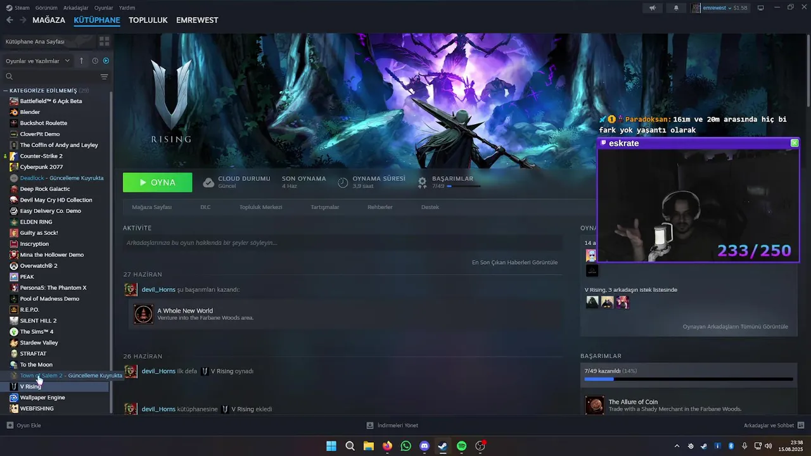The image size is (811, 456).
Task: Open the advanced filter options icon
Action: (x=105, y=77)
